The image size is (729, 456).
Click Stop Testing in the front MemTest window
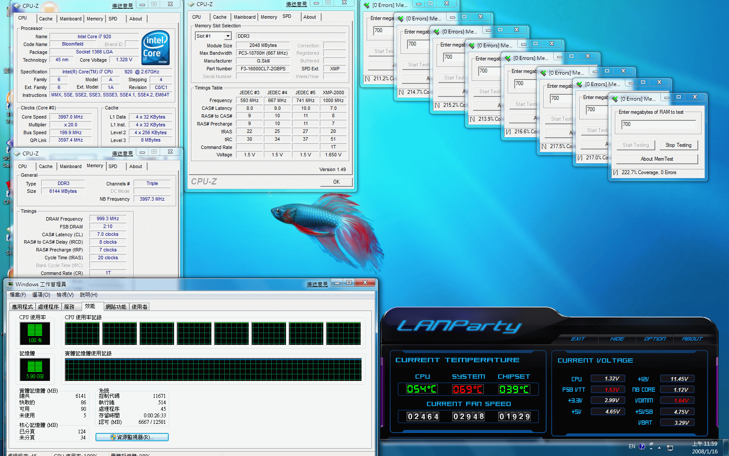(678, 145)
